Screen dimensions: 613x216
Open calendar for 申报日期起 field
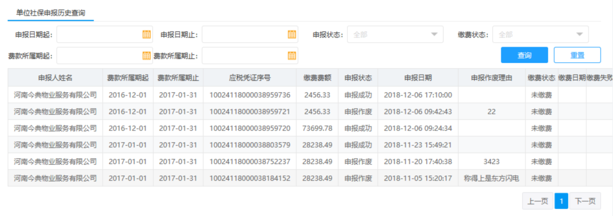146,34
